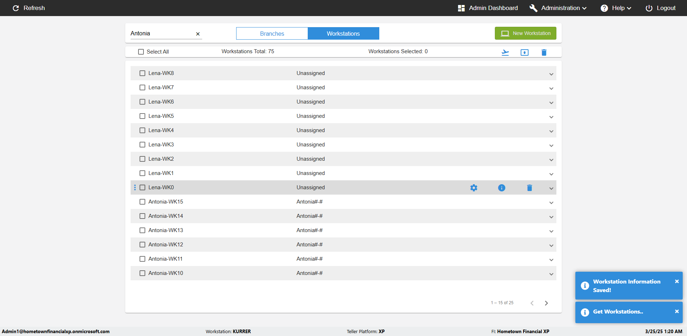Check the Lena-WK4 checkbox
The height and width of the screenshot is (336, 687).
(142, 130)
